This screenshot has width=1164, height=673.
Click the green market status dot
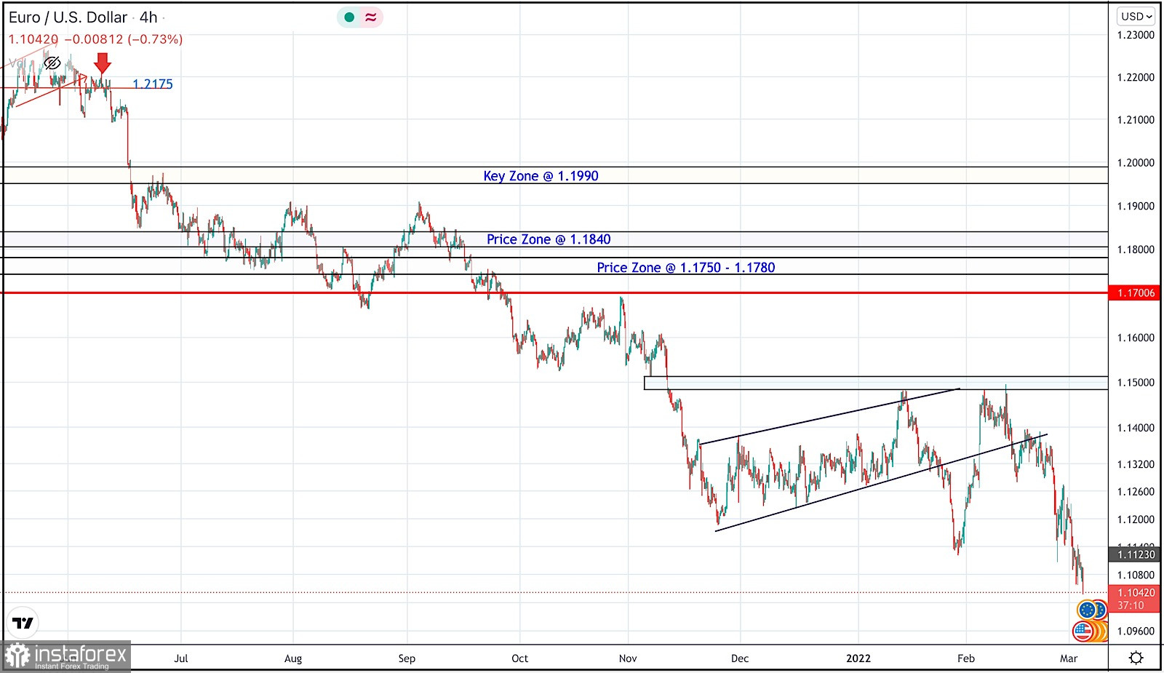tap(349, 17)
